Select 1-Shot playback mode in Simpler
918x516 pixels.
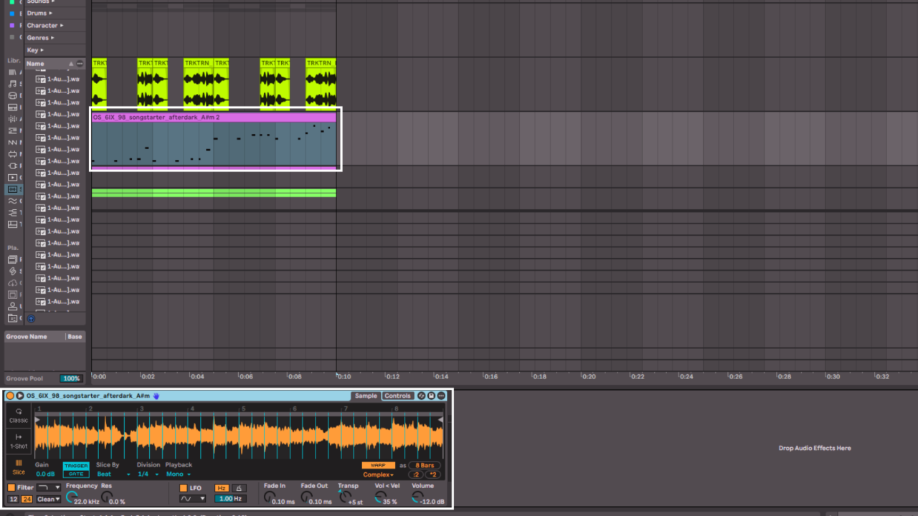pyautogui.click(x=19, y=441)
